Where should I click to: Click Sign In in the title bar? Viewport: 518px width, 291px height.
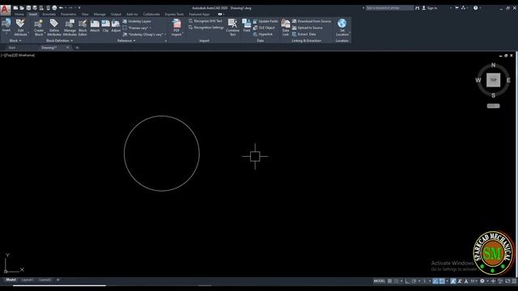pyautogui.click(x=430, y=8)
